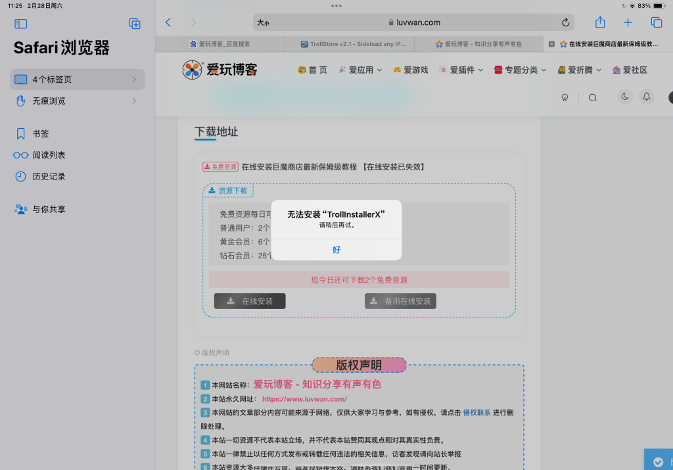Open the 爱折腾 dropdown
This screenshot has width=673, height=470.
click(578, 70)
